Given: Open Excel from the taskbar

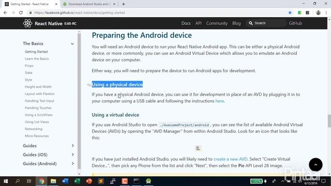Looking at the screenshot, I should [77, 181].
